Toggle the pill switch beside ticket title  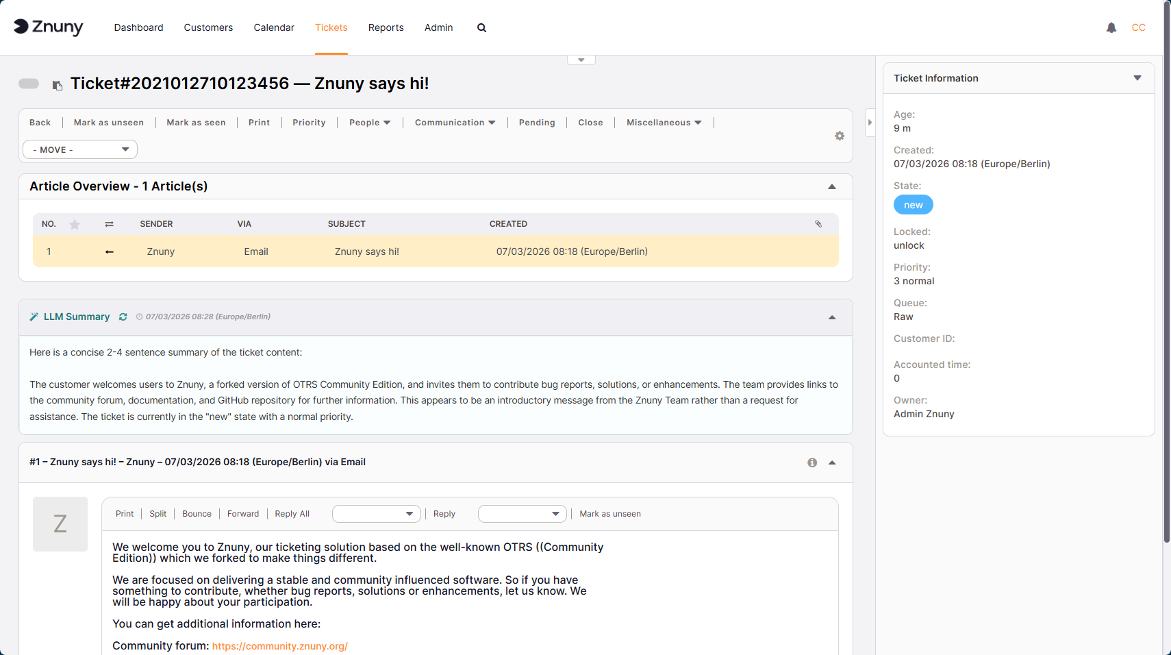coord(29,84)
